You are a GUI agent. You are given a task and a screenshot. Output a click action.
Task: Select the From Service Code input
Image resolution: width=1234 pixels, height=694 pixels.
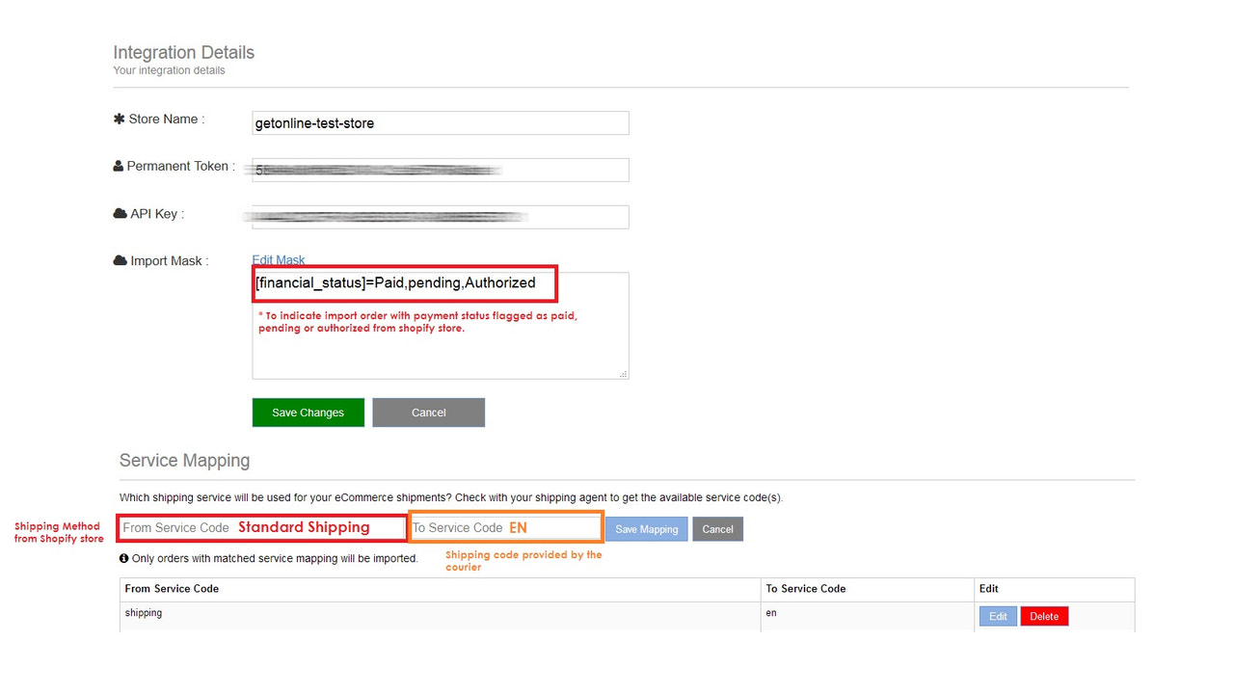tap(260, 527)
